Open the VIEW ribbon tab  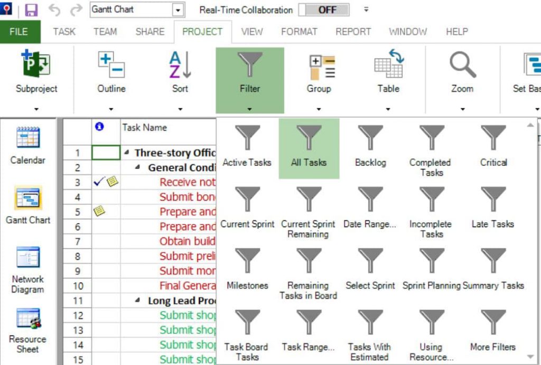coord(252,32)
